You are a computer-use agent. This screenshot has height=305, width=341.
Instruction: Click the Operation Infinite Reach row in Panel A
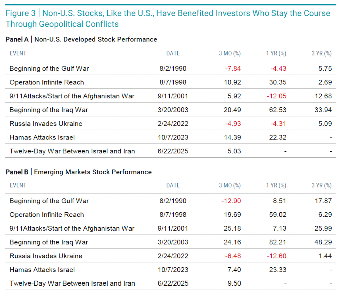[170, 82]
